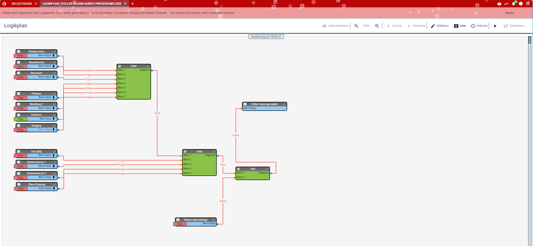Toggle the False badge on Status Alarmanlage
This screenshot has height=246, width=533.
[x=180, y=224]
